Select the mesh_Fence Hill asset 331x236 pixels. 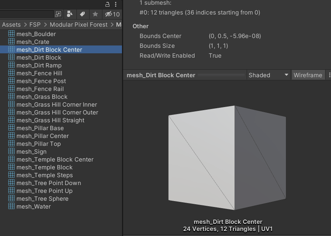click(x=61, y=73)
